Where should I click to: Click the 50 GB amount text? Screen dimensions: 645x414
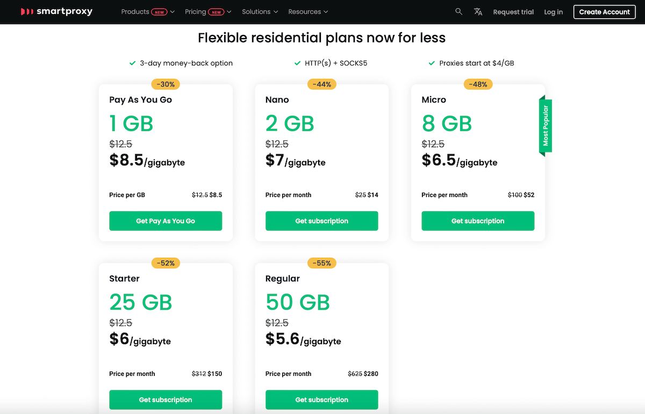pos(298,302)
